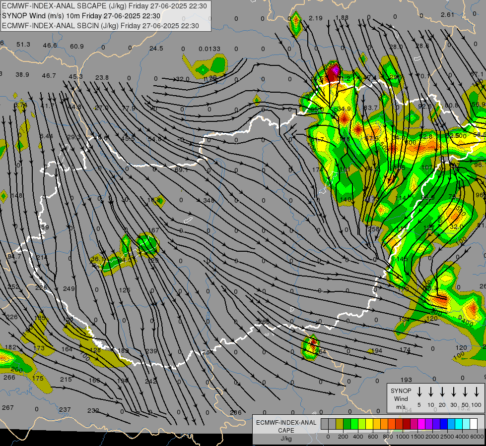This screenshot has width=486, height=446.
Task: Click the 'SYNOP' label in wind legend
Action: [401, 390]
